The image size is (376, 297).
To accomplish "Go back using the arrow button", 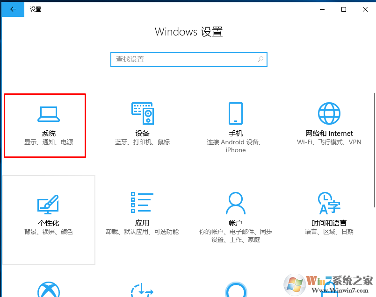I will click(13, 9).
